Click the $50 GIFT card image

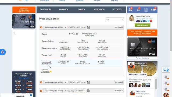pos(24,21)
